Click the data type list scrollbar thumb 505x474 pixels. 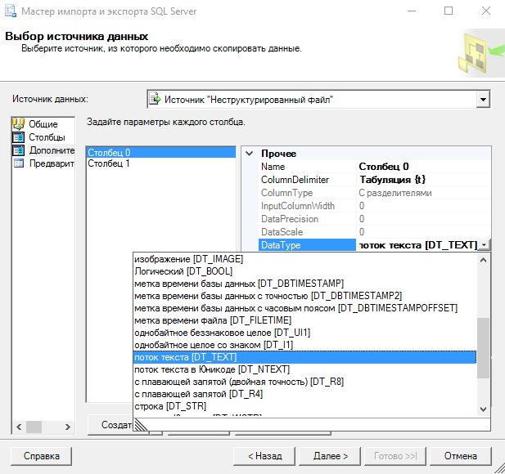pyautogui.click(x=483, y=348)
